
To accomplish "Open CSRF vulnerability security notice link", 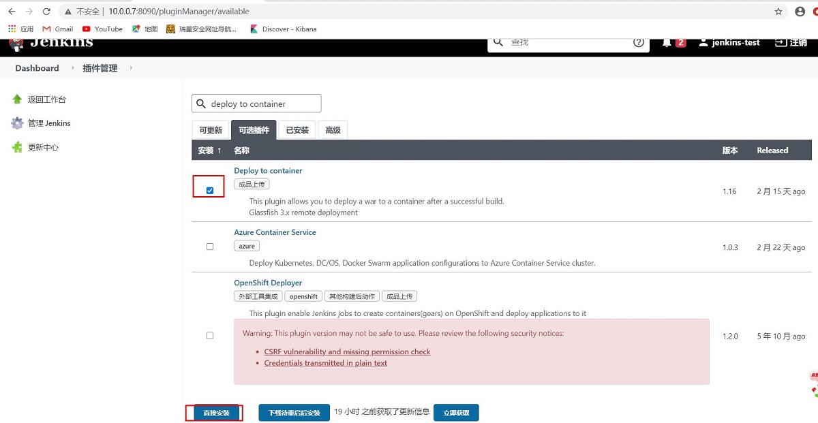I will coord(347,352).
